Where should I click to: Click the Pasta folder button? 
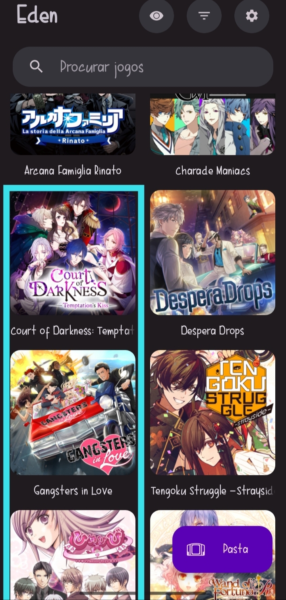tap(222, 549)
